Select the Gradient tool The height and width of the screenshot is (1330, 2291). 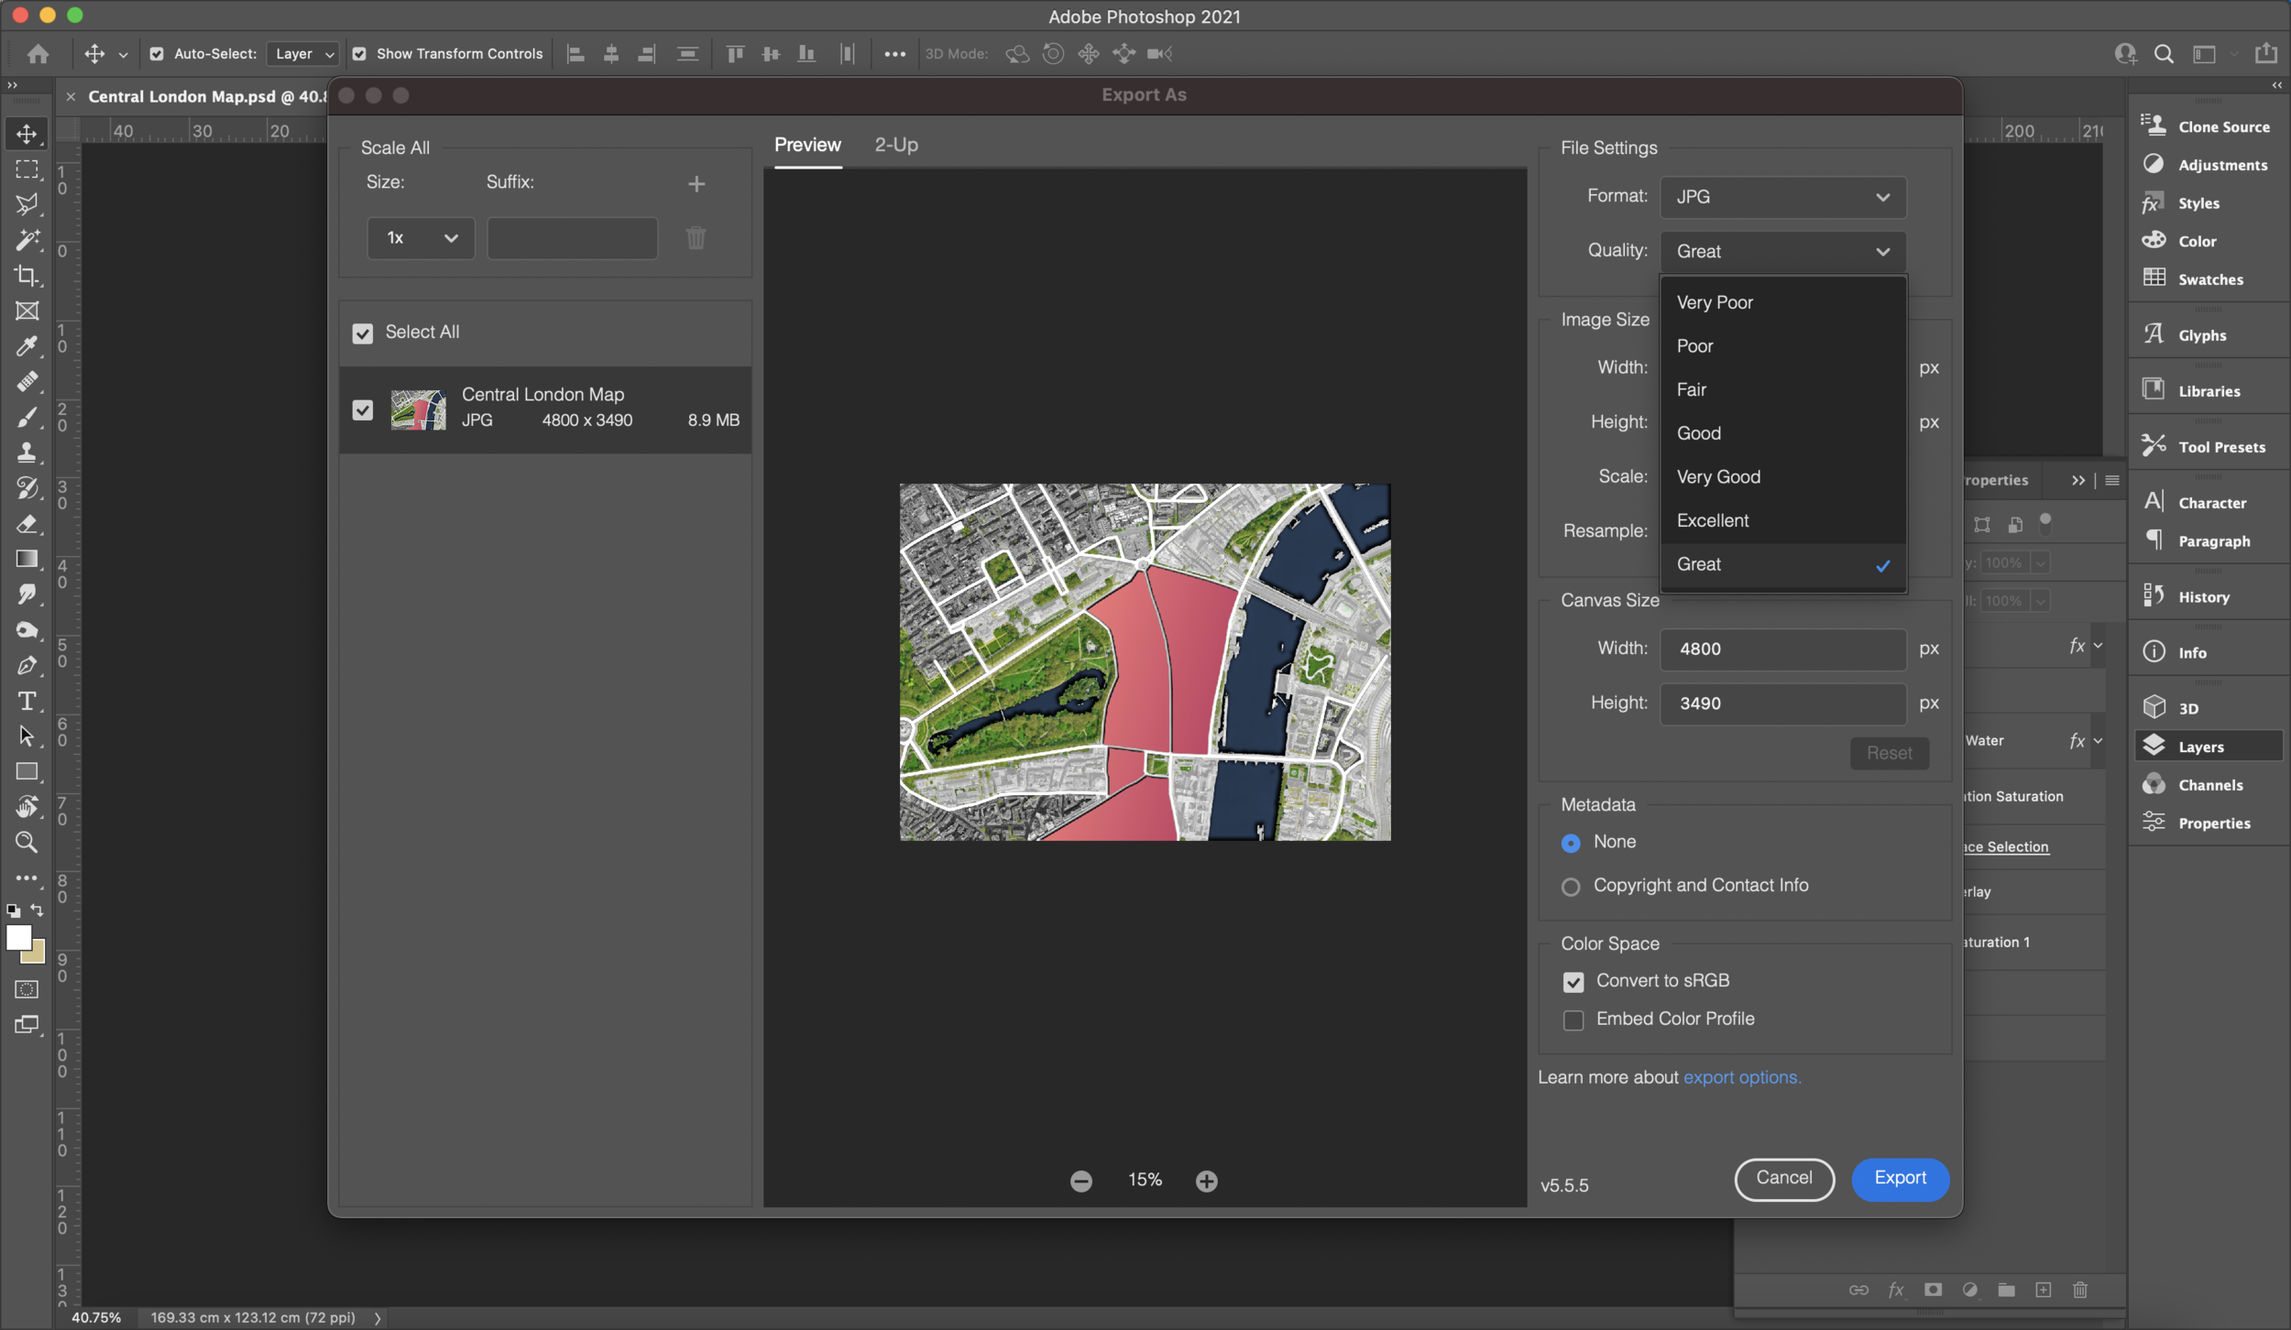point(27,559)
